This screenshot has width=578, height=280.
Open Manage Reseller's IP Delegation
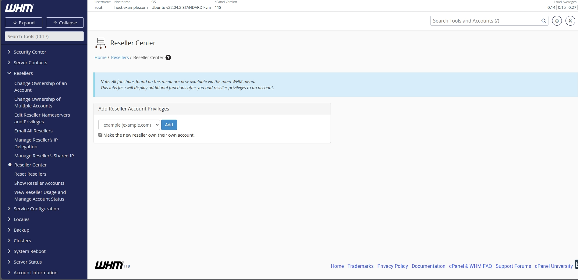pyautogui.click(x=36, y=143)
